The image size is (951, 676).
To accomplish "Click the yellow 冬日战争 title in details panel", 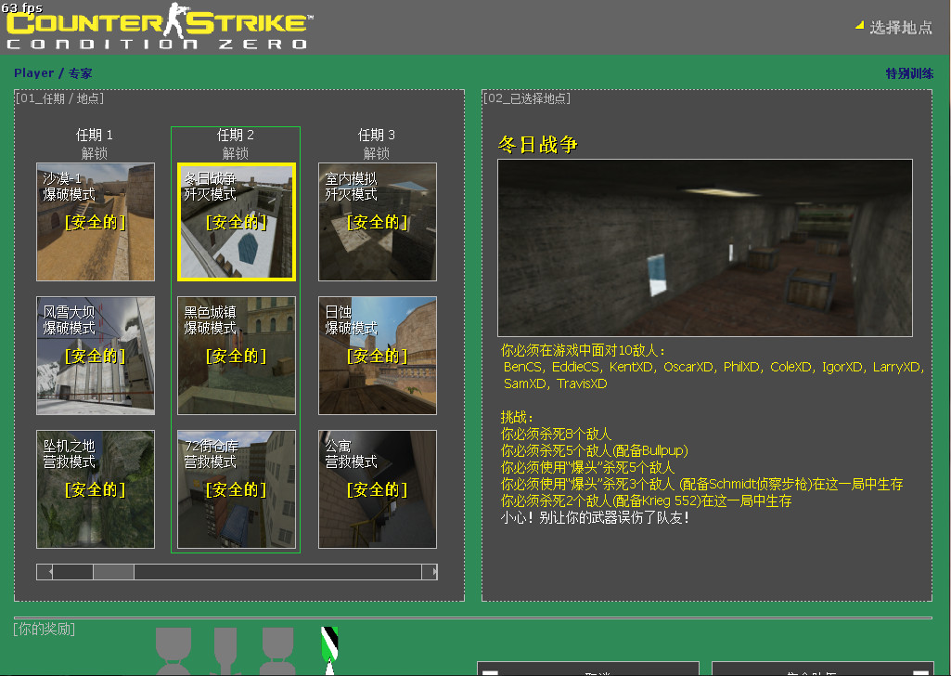I will click(x=537, y=145).
